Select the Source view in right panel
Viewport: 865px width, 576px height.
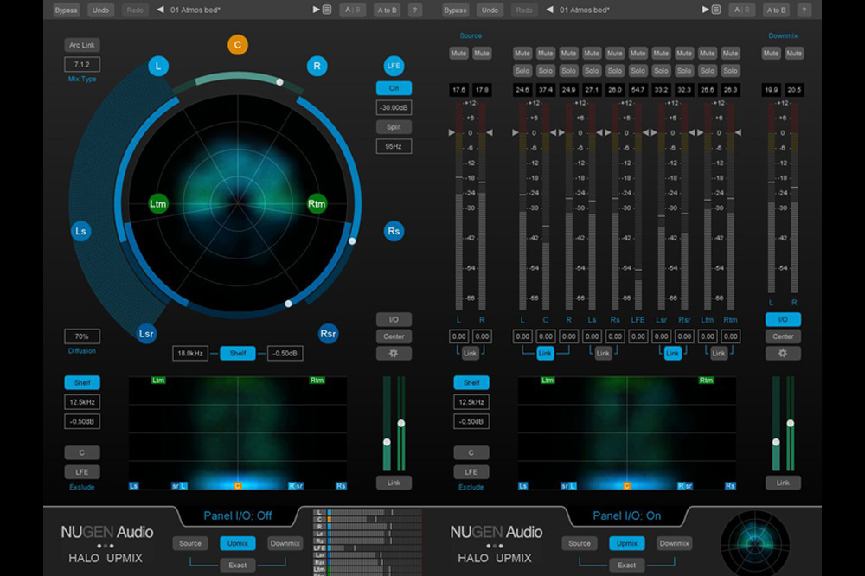coord(580,543)
